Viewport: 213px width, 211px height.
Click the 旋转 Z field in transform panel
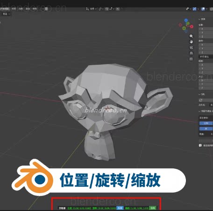(206, 53)
